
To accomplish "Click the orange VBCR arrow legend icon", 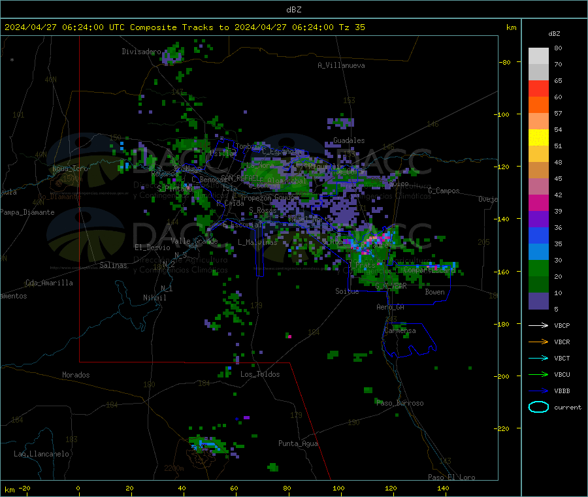I will click(538, 342).
